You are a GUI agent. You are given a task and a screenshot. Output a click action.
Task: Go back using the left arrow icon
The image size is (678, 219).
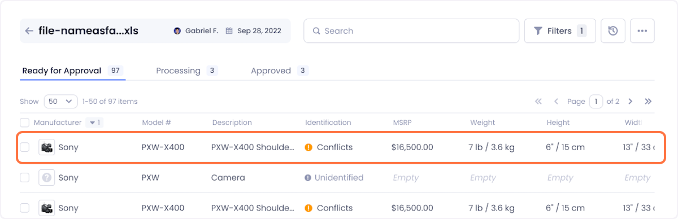point(29,31)
